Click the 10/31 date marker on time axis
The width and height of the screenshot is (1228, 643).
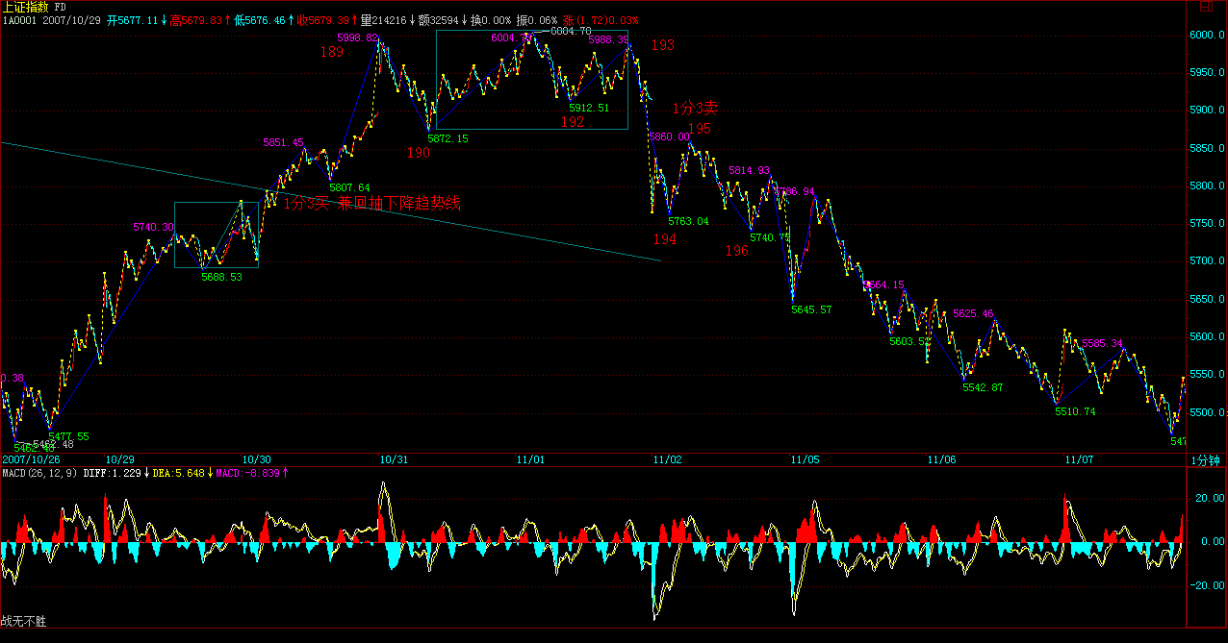click(x=395, y=460)
